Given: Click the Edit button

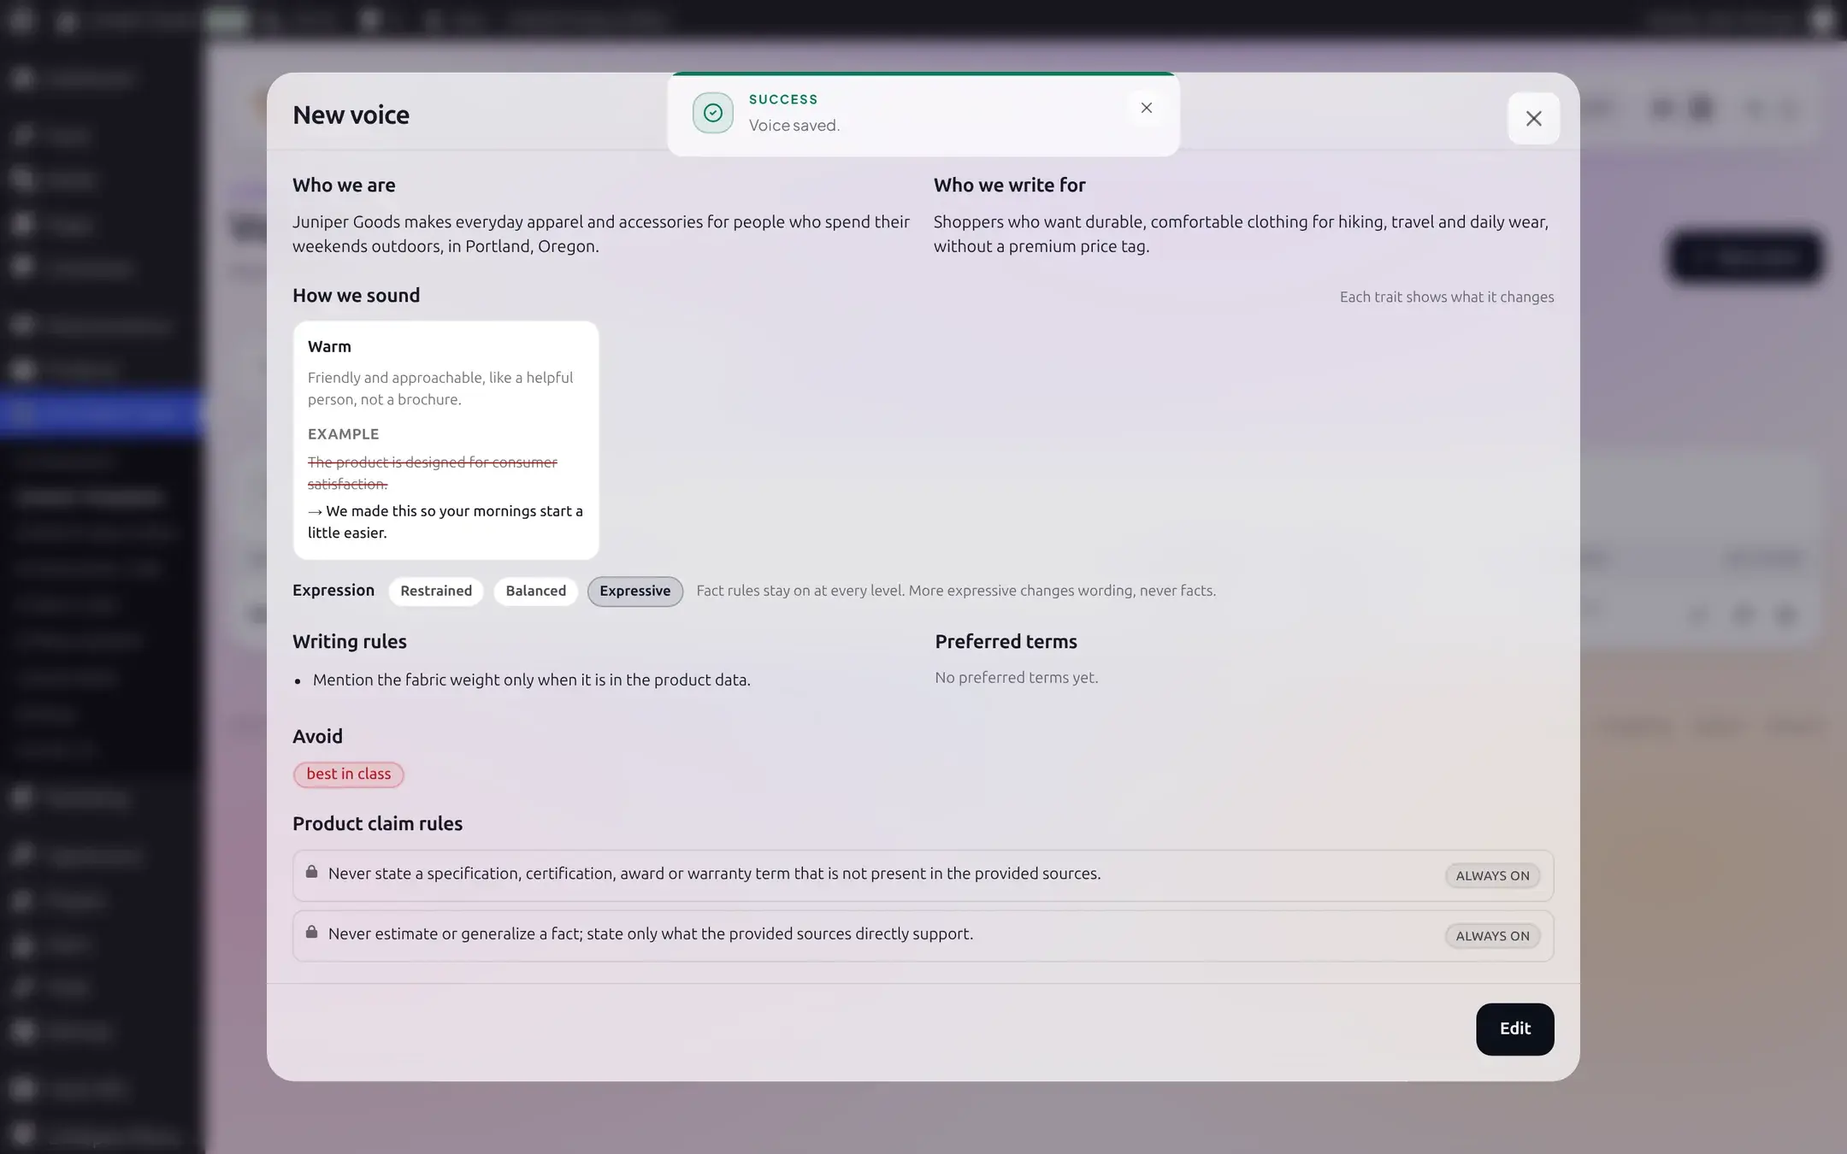Looking at the screenshot, I should pos(1514,1028).
